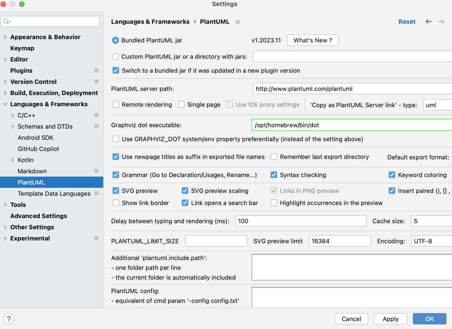
Task: Select the Custom PlantUML jar radio option
Action: 116,57
